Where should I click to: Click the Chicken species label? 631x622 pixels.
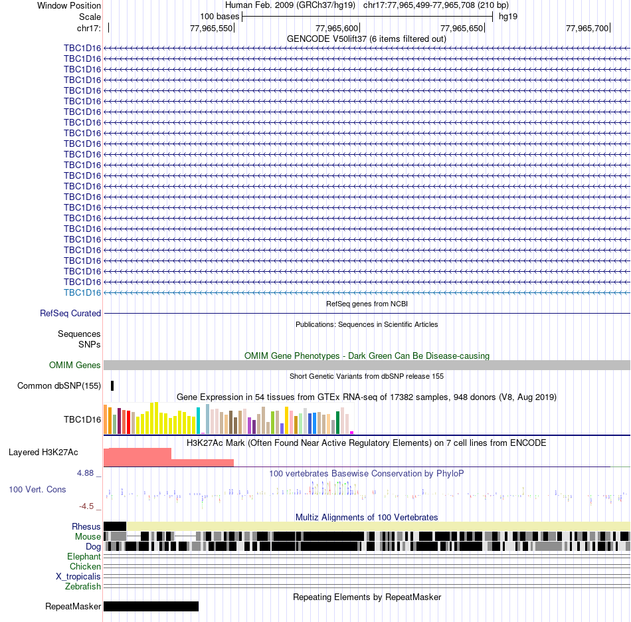coord(85,566)
